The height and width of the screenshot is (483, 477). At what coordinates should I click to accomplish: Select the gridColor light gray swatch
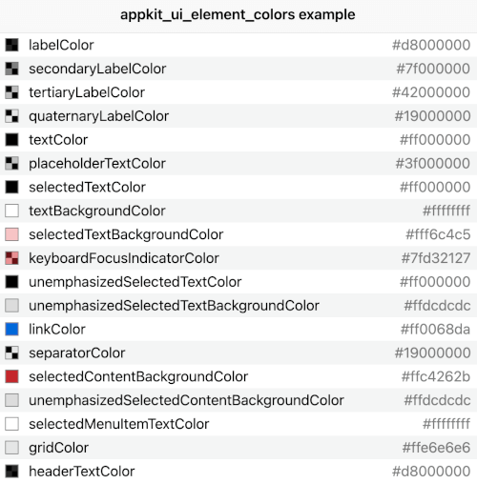tap(11, 448)
